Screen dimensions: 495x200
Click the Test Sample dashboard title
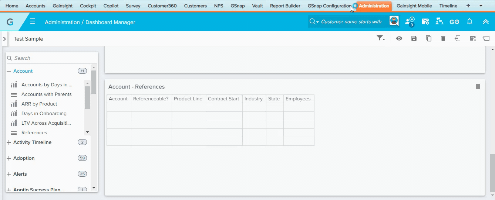coord(28,39)
